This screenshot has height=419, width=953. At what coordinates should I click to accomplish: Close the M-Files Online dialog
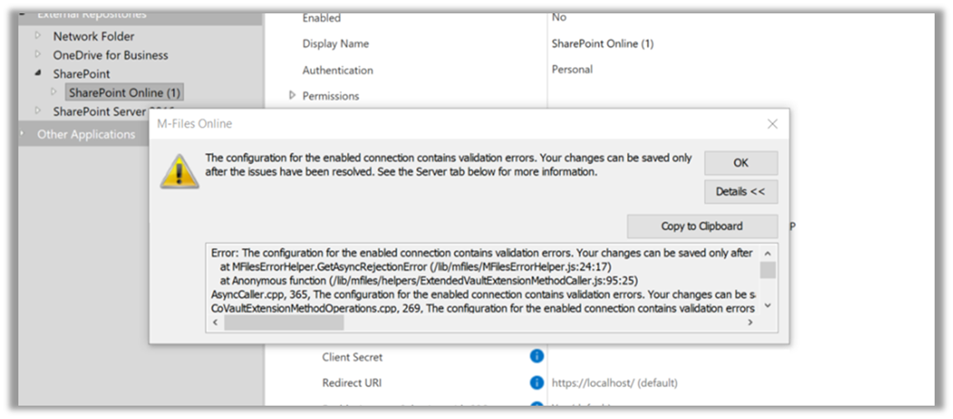(x=772, y=124)
